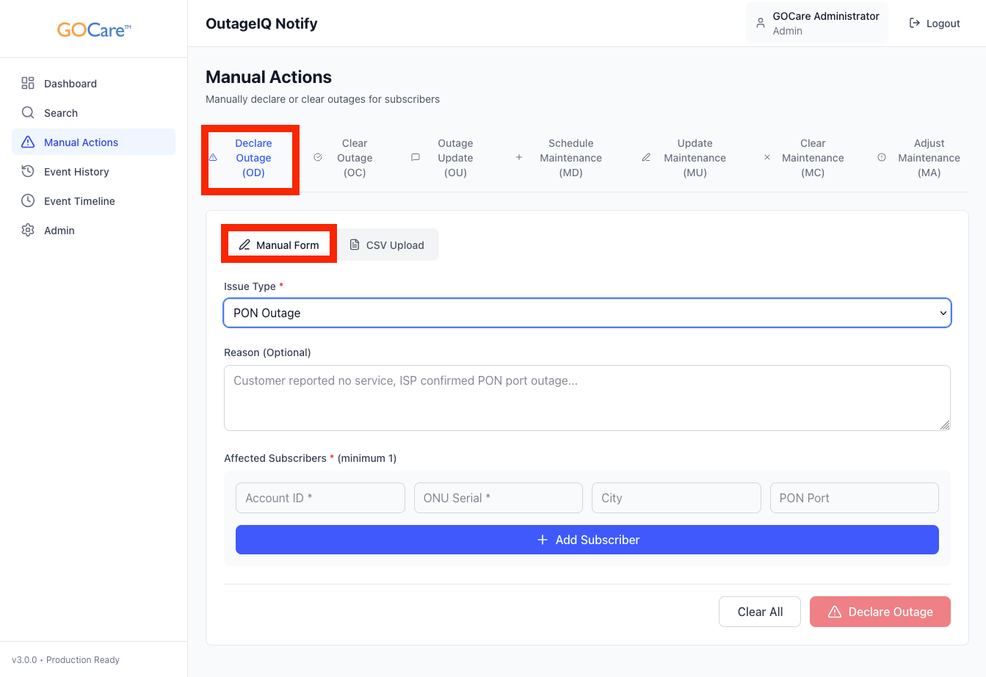Viewport: 986px width, 677px height.
Task: Click the red Declare Outage button
Action: click(880, 612)
